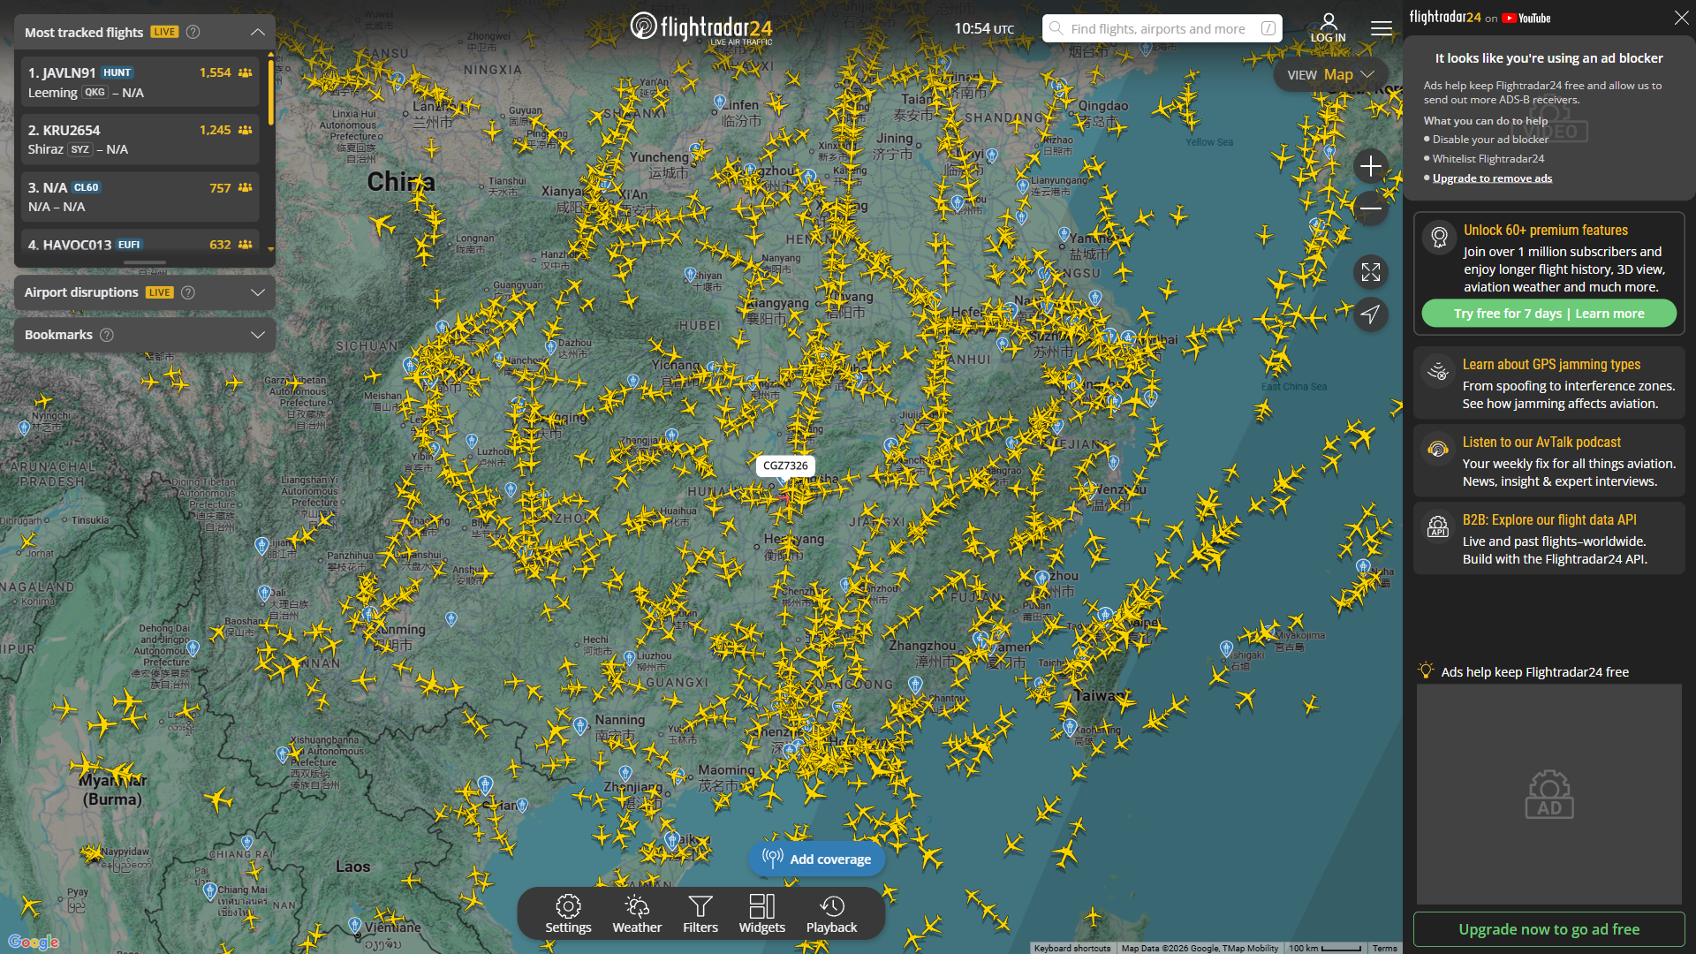
Task: Click the help icon beside Bookmarks
Action: coord(107,335)
